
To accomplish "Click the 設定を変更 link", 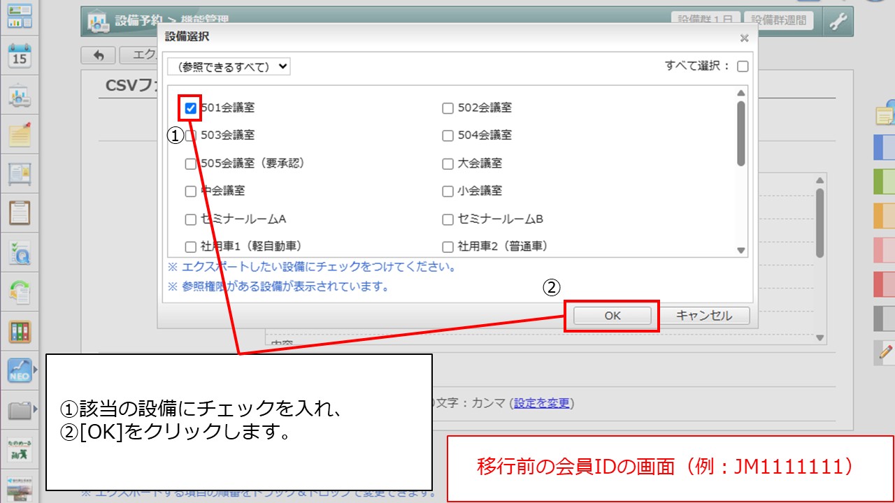I will coord(542,403).
